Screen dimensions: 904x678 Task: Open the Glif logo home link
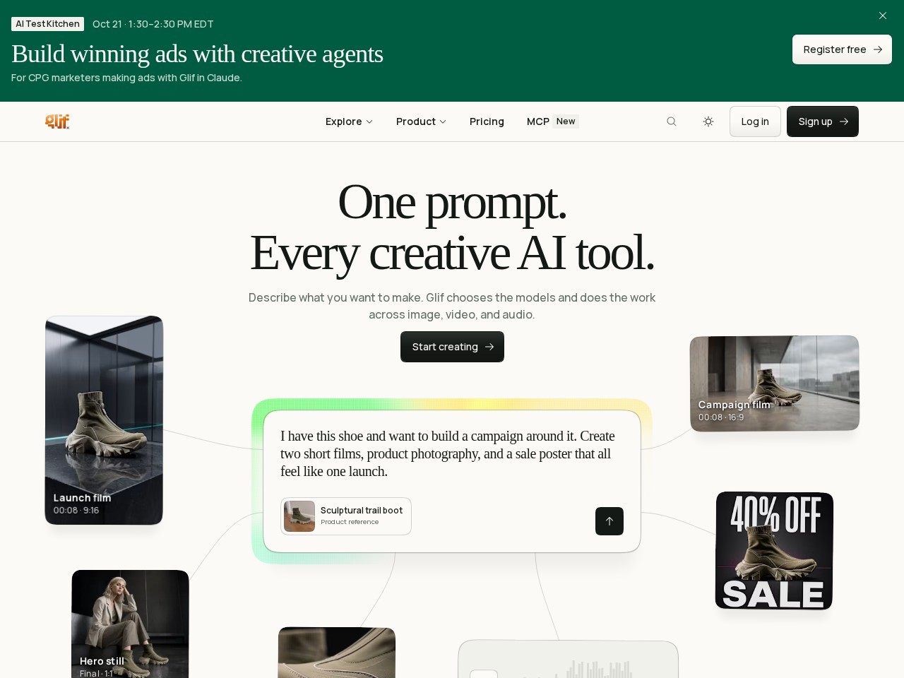(57, 121)
